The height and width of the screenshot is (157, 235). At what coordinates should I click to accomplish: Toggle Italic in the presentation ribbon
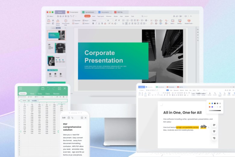pyautogui.click(x=96, y=24)
